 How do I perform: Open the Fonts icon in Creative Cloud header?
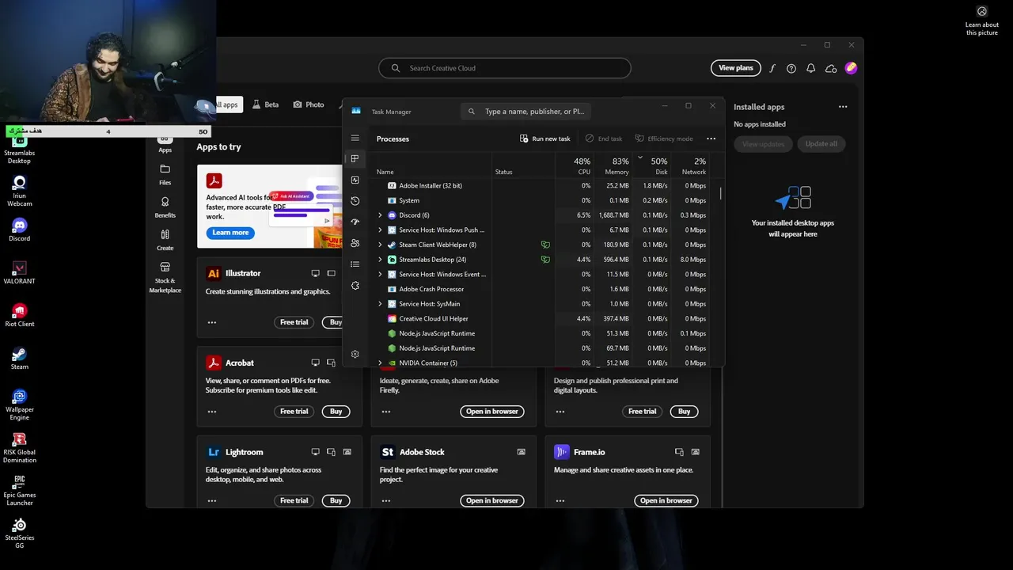[x=772, y=68]
